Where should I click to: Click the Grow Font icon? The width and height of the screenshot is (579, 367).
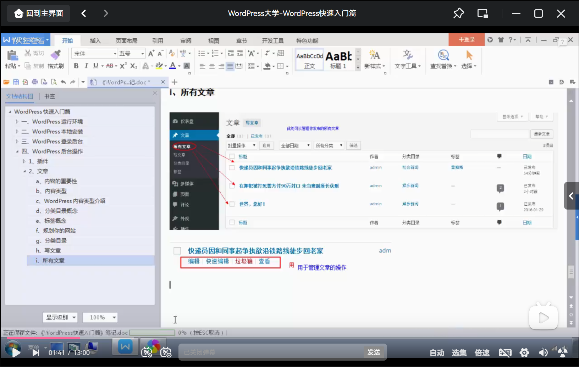(x=151, y=53)
